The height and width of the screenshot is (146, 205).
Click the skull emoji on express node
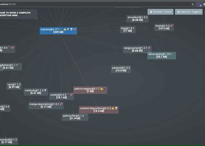pos(71,29)
